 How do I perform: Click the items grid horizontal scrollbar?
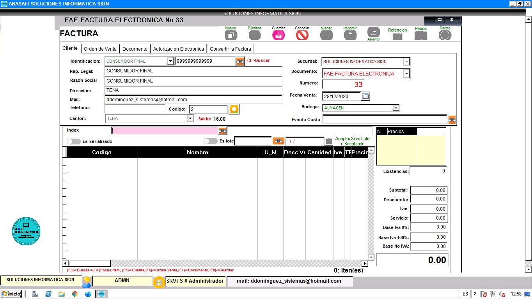tap(216, 264)
